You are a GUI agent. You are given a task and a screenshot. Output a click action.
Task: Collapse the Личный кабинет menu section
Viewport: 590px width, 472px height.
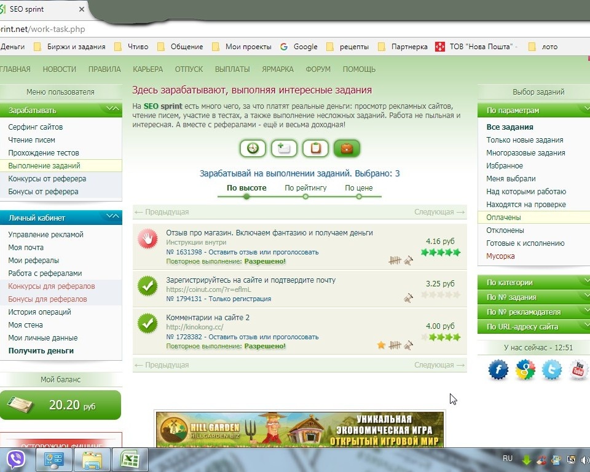tap(112, 216)
